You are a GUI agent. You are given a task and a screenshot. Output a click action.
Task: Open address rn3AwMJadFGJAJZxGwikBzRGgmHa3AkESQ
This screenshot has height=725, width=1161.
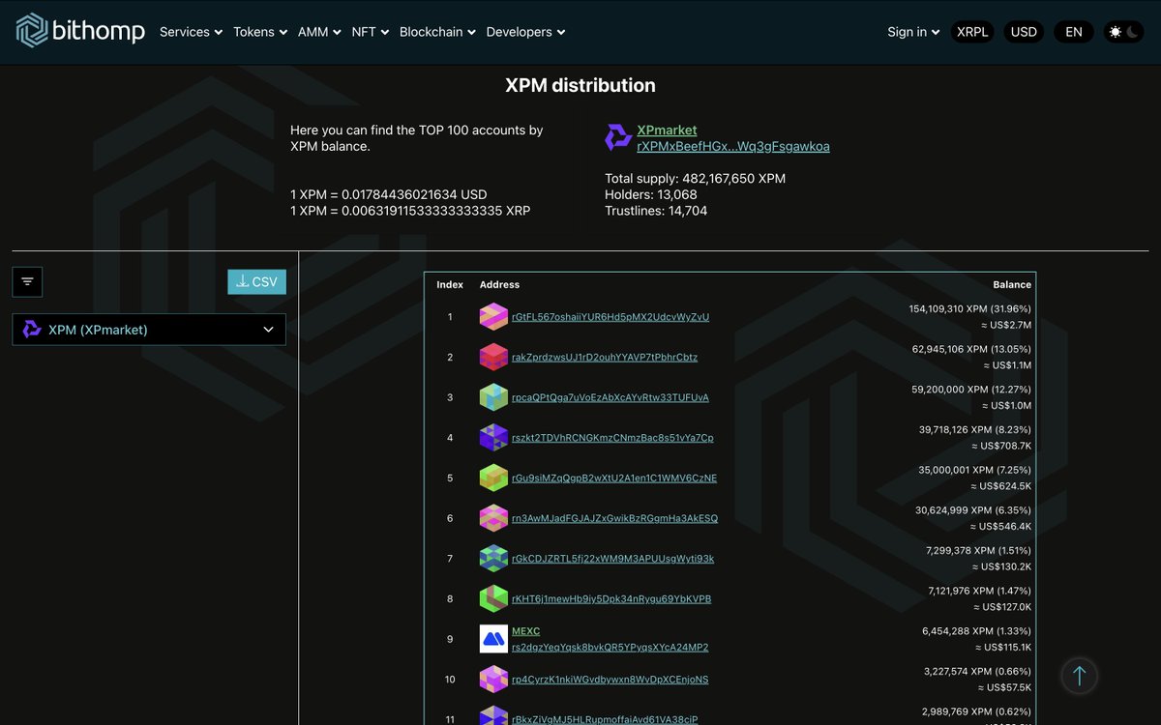[615, 518]
